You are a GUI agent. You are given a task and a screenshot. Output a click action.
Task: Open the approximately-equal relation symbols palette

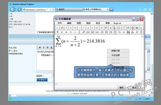point(57,28)
